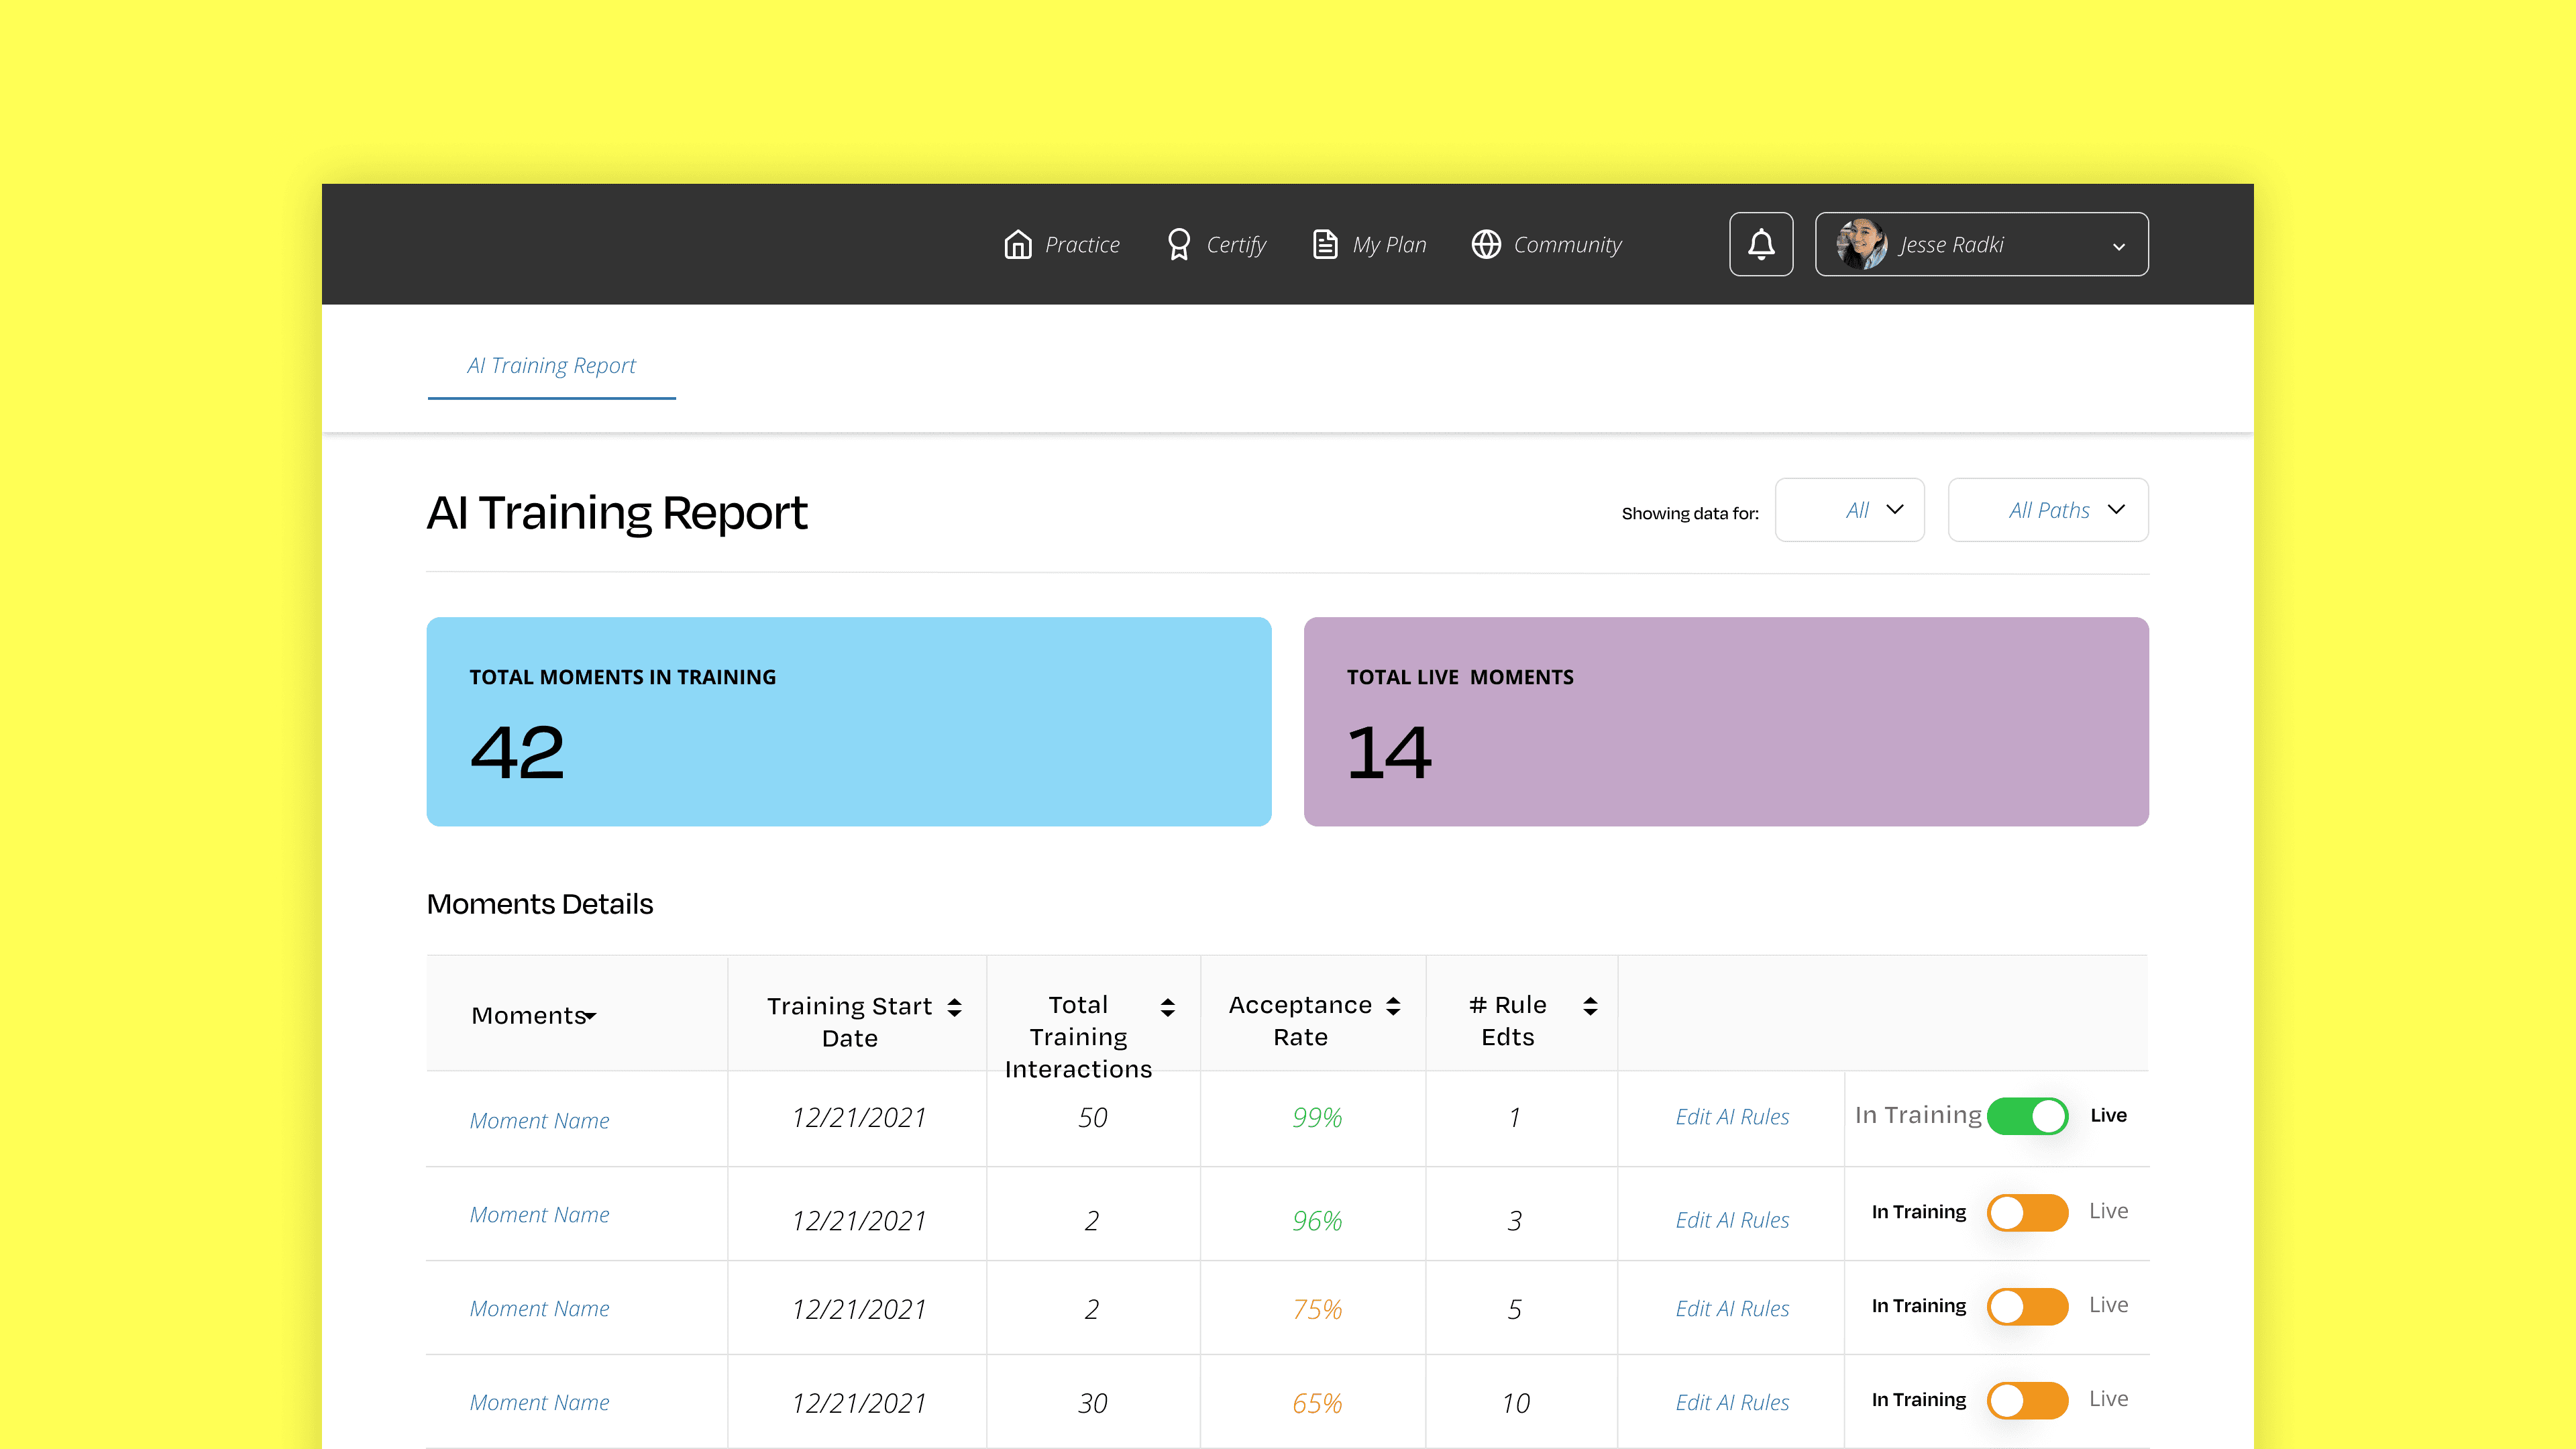Click the Practice home icon
The image size is (2576, 1449).
[1017, 244]
